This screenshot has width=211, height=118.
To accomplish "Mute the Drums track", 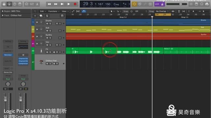I will click(x=47, y=24).
